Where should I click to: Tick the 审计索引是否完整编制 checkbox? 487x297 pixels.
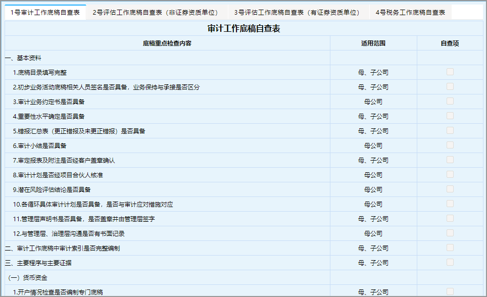pos(450,248)
